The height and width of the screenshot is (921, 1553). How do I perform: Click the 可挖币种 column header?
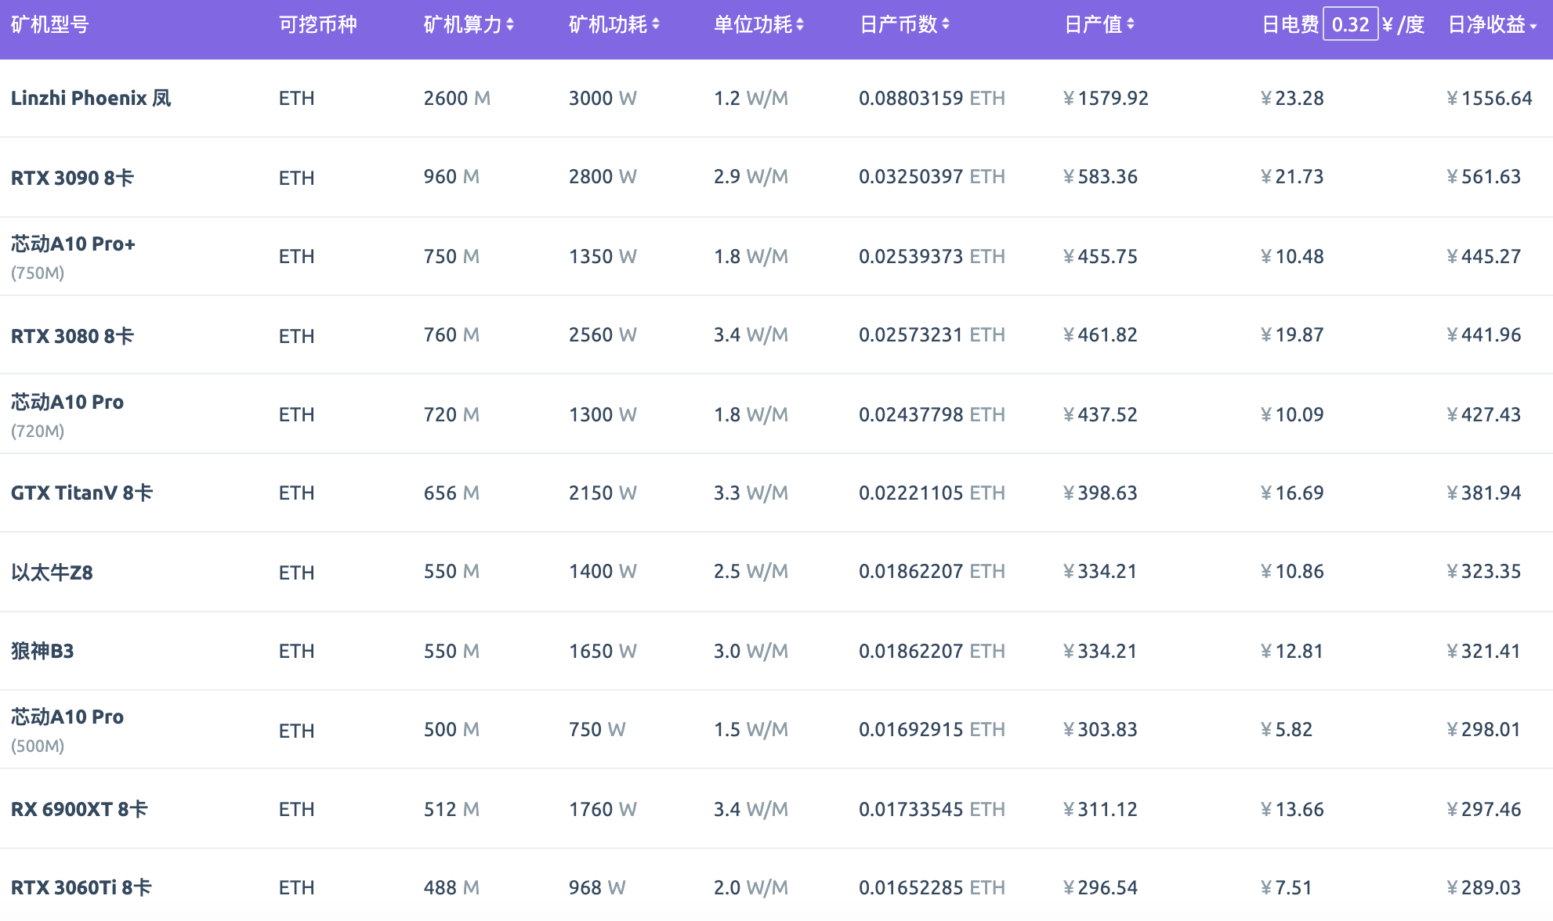(318, 25)
